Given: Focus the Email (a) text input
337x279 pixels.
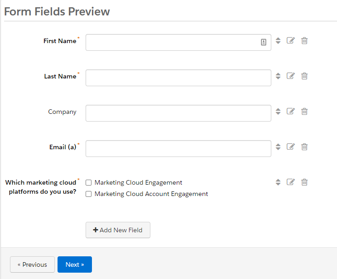Looking at the screenshot, I should [x=178, y=148].
